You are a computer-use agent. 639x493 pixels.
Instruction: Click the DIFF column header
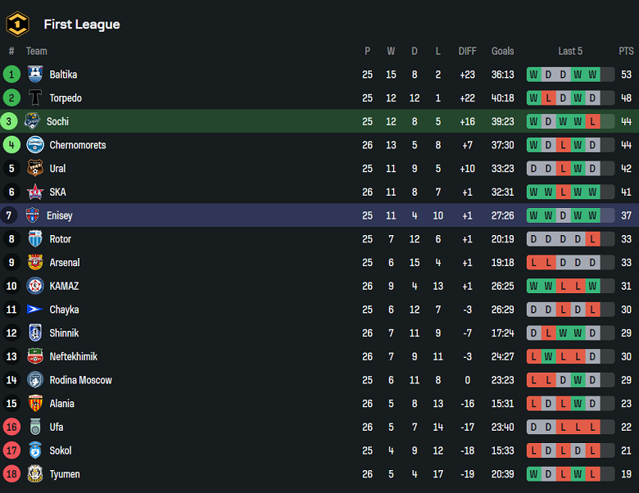pyautogui.click(x=467, y=51)
